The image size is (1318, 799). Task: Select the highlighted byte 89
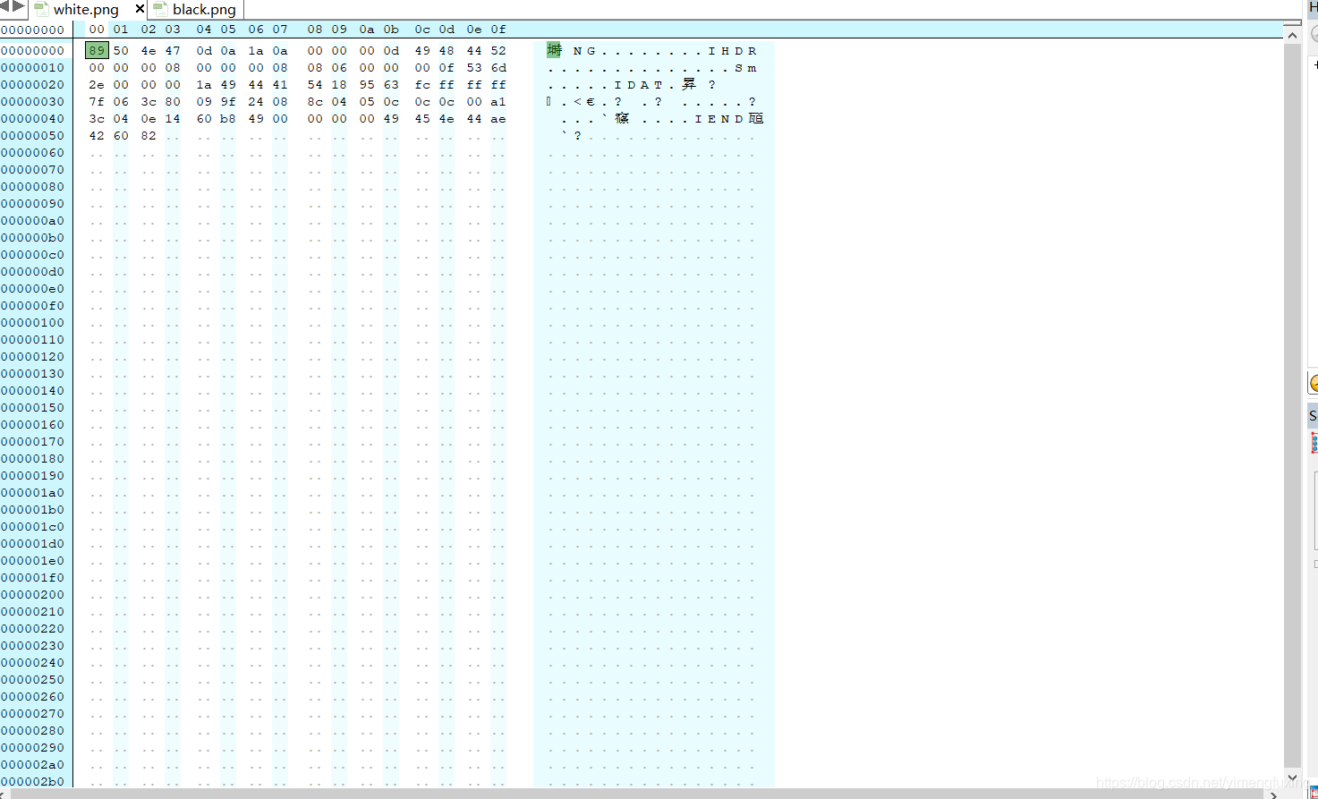click(97, 51)
